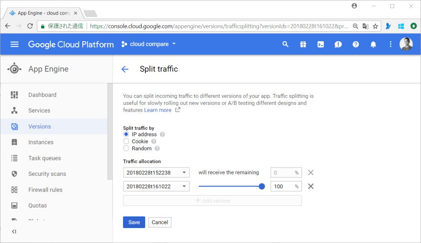Collapse the sidebar navigation panel
421x243 pixels.
coord(14,231)
